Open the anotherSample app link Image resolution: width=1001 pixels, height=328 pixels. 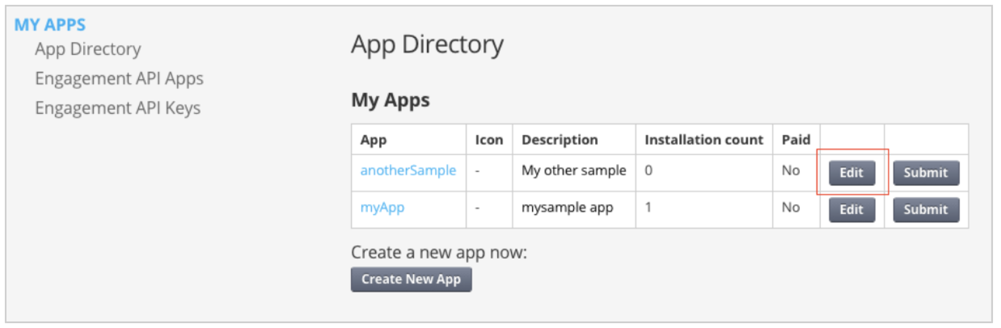(x=408, y=170)
